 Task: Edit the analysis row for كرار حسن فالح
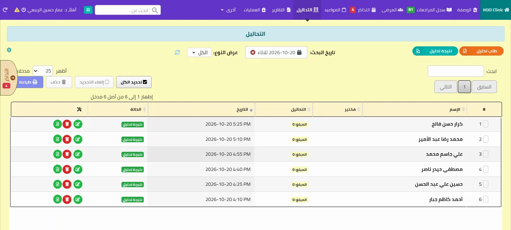pos(78,124)
